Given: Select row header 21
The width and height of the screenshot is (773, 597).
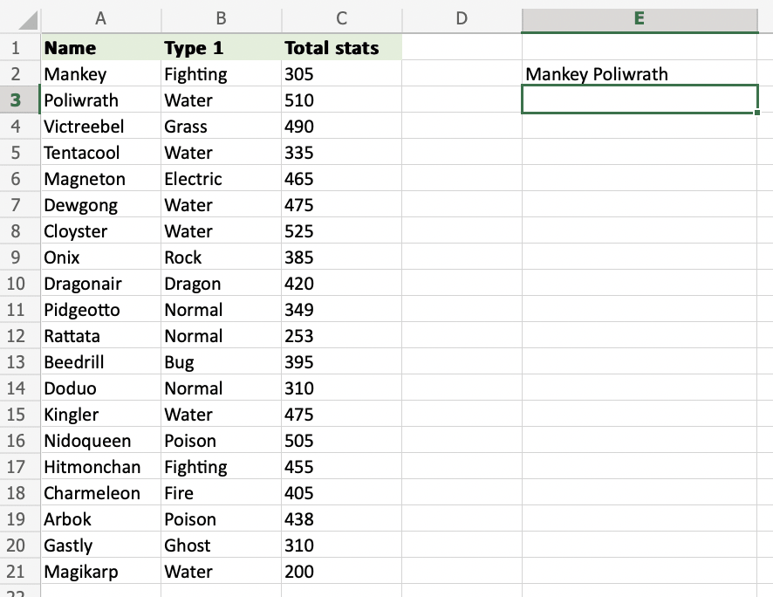Looking at the screenshot, I should [x=19, y=571].
